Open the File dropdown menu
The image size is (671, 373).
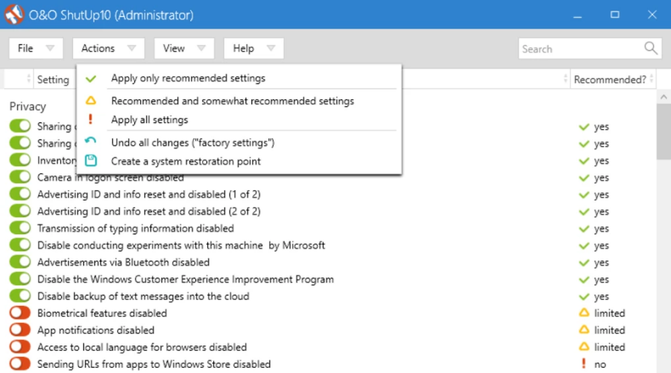36,48
